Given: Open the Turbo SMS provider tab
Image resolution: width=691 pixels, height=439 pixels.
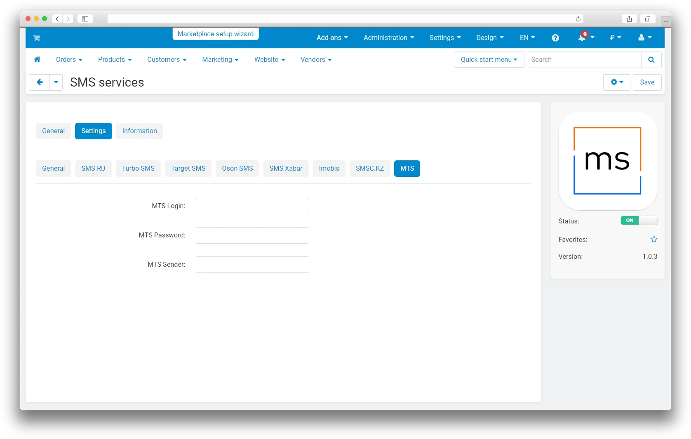Looking at the screenshot, I should point(139,169).
